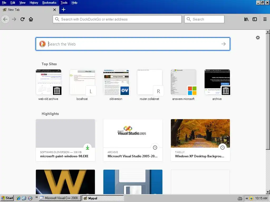
Task: Open the Tools menu
Action: pyautogui.click(x=64, y=3)
